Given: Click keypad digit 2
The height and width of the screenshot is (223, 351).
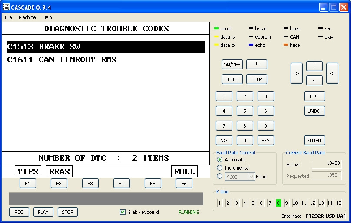Looking at the screenshot, I should [x=245, y=96].
